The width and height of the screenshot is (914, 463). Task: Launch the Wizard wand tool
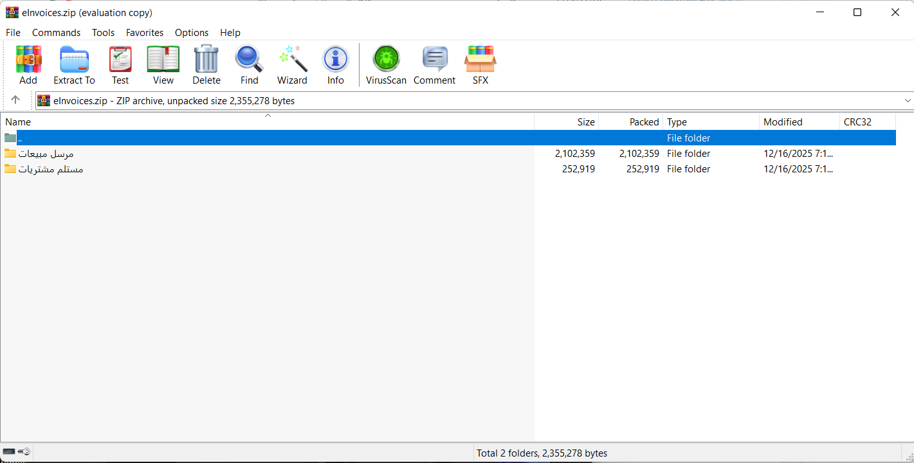(x=292, y=65)
